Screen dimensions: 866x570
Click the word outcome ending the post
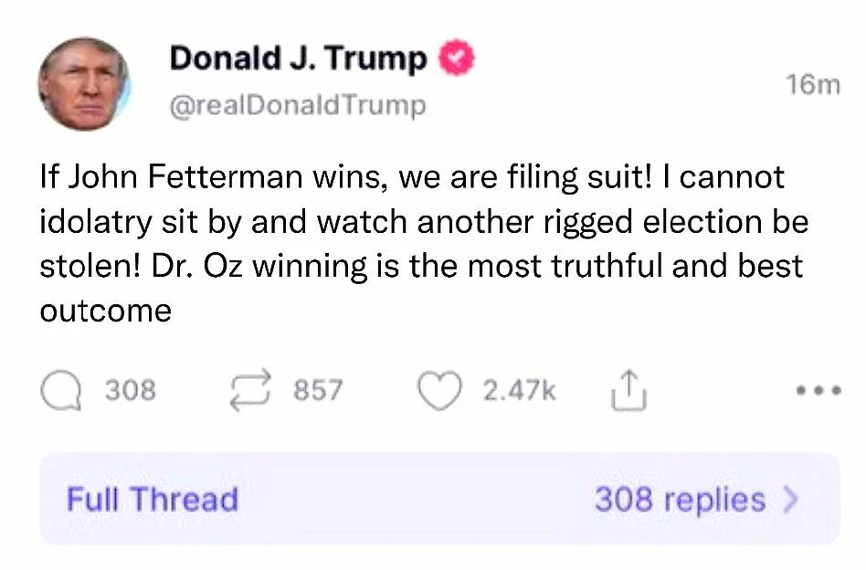pyautogui.click(x=105, y=311)
